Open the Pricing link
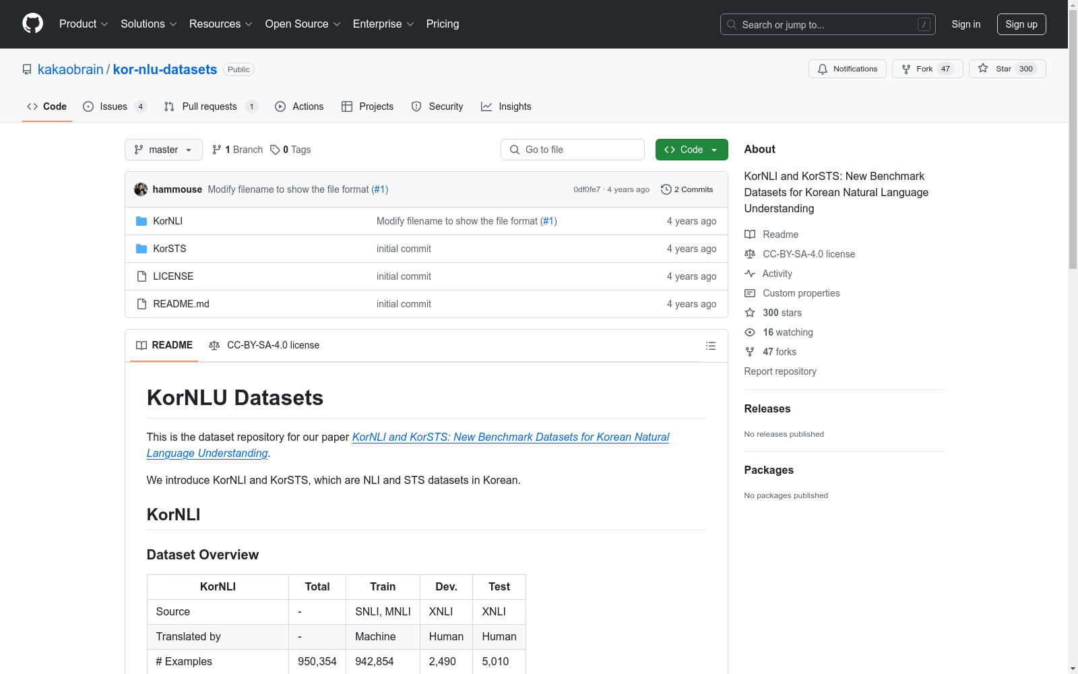The height and width of the screenshot is (674, 1078). (x=443, y=24)
